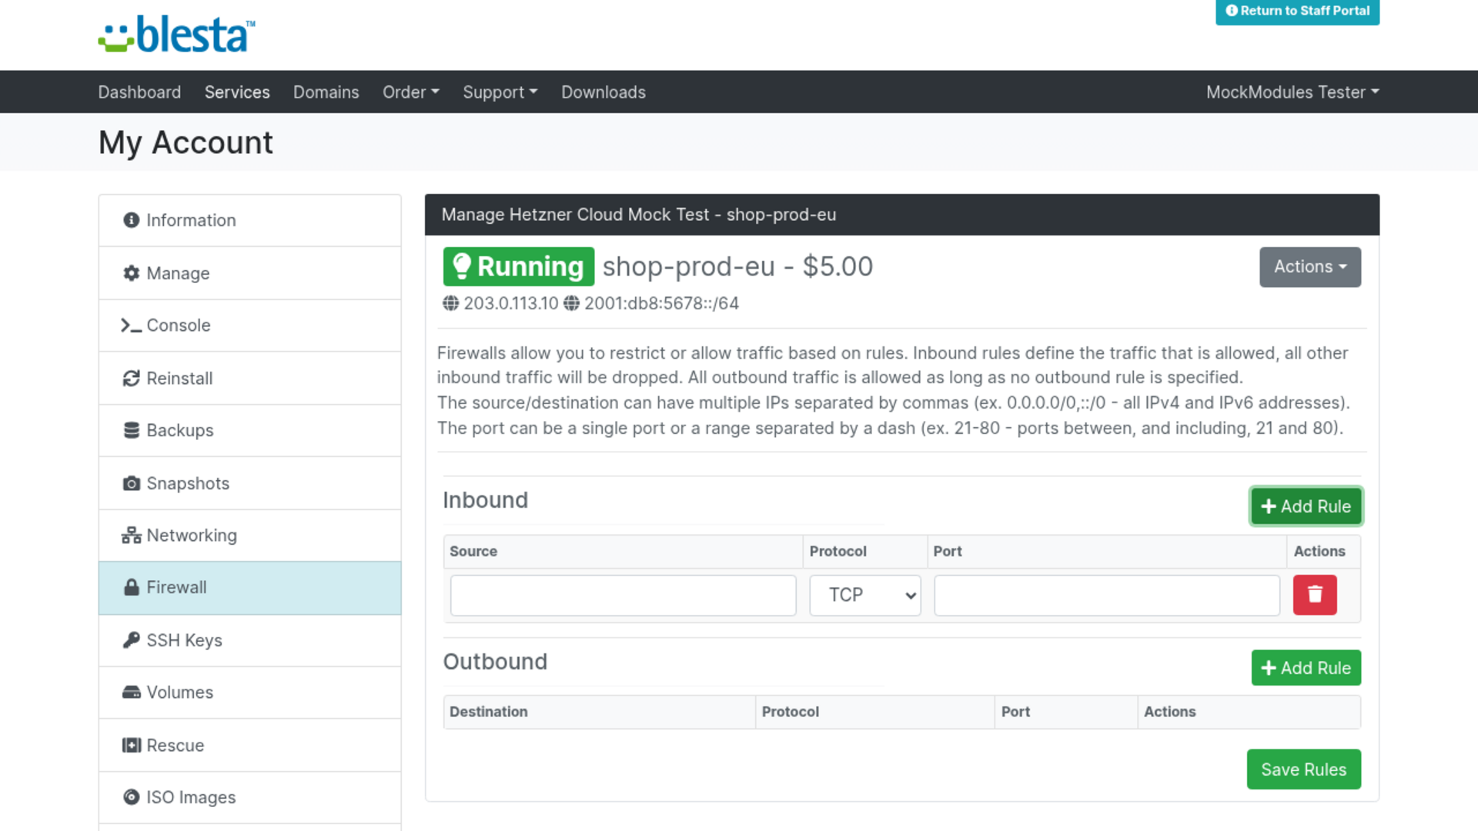This screenshot has width=1478, height=831.
Task: Click the IP address 203.0.113.10
Action: click(x=511, y=303)
